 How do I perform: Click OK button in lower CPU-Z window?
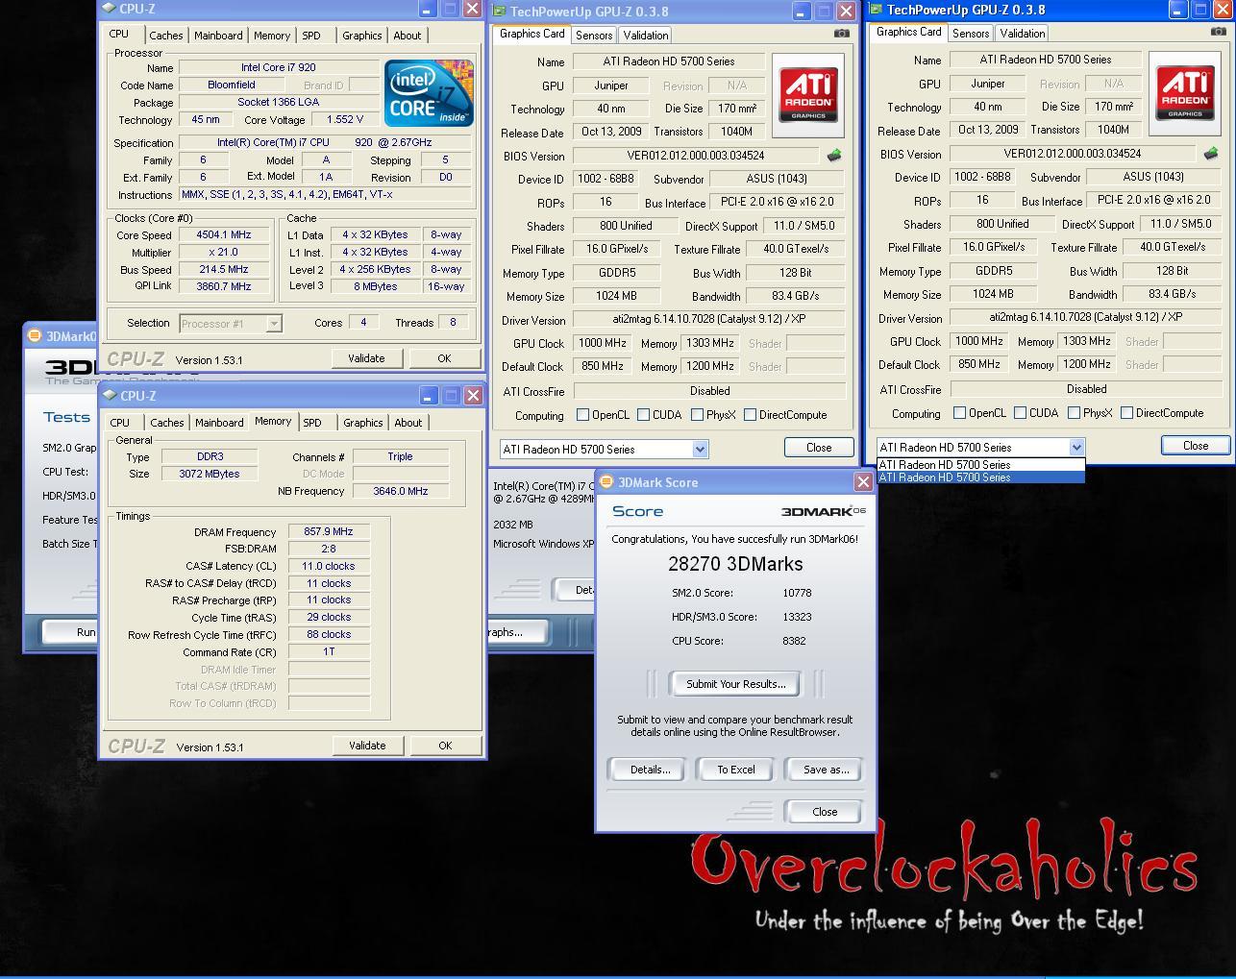tap(445, 746)
